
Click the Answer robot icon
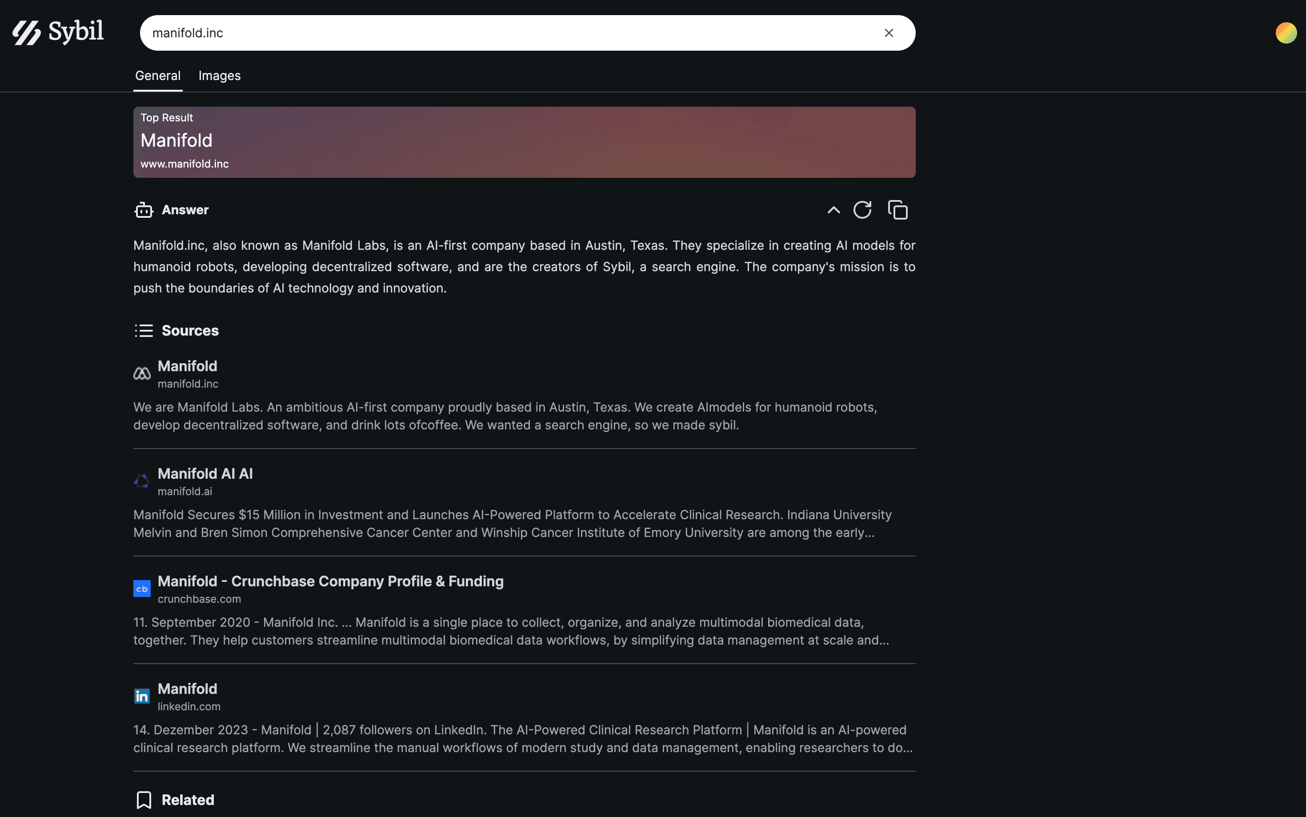[x=144, y=210]
